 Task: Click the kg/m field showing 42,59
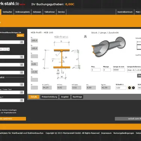(106, 88)
